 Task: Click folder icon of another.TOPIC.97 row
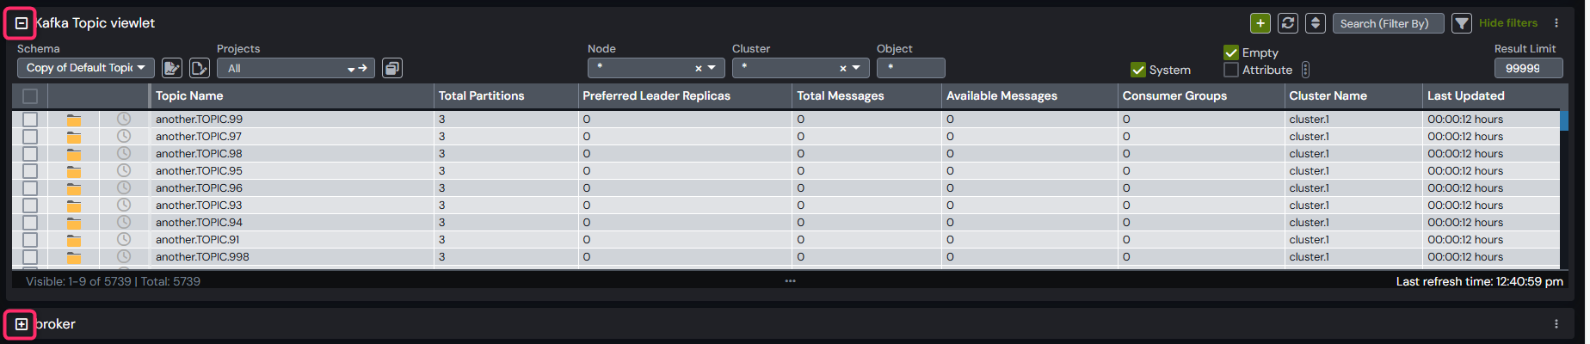click(74, 138)
